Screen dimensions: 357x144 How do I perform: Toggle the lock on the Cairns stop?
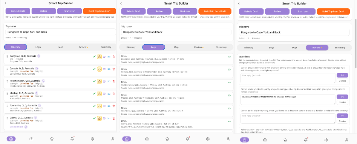click(99, 118)
